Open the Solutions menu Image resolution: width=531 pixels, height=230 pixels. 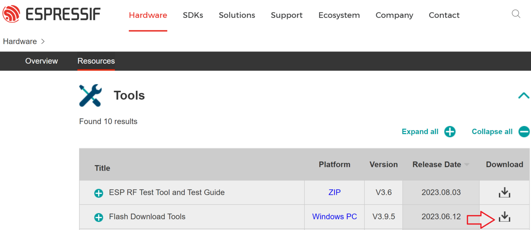237,15
